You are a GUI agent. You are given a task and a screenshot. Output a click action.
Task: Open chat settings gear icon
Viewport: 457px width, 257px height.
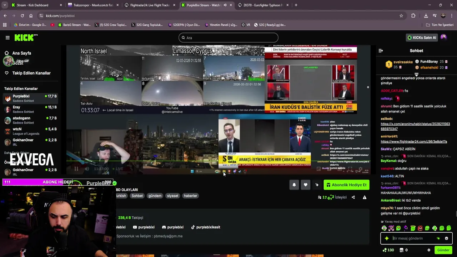point(429,250)
